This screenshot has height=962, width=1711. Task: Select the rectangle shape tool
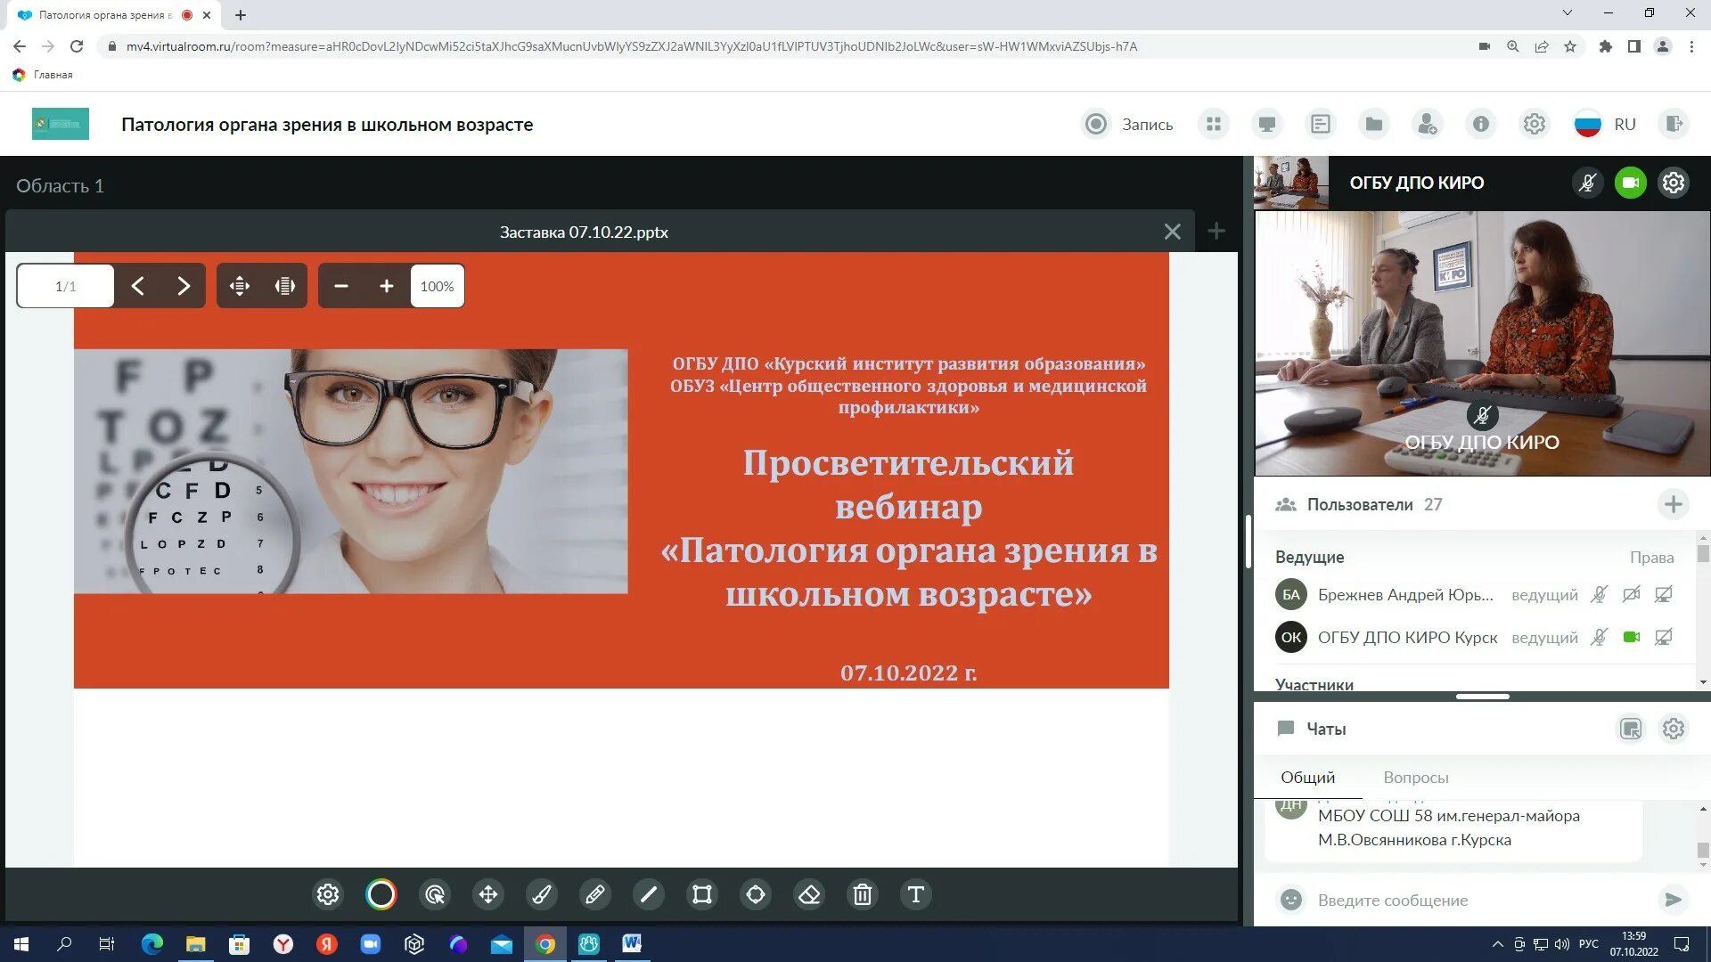pos(702,894)
